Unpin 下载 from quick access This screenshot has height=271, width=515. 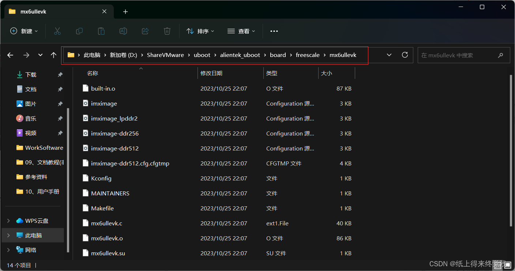click(x=60, y=75)
